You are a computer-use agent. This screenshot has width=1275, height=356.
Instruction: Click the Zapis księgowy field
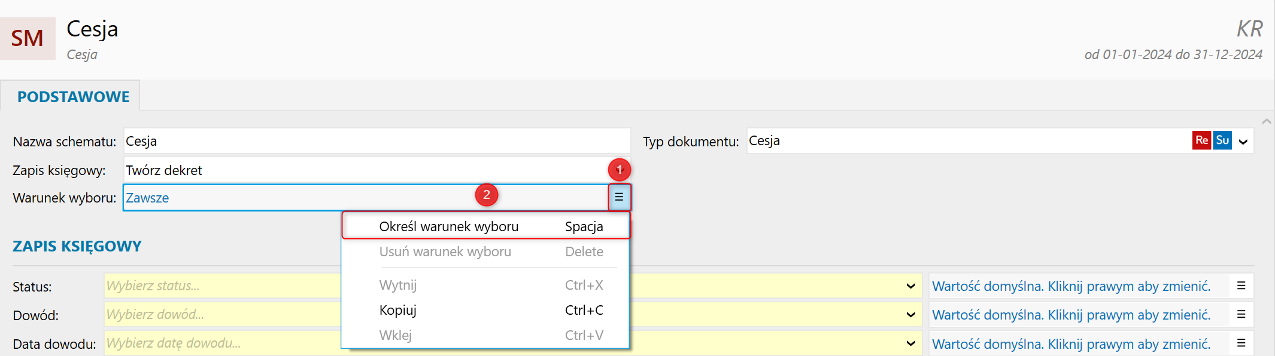pos(365,170)
